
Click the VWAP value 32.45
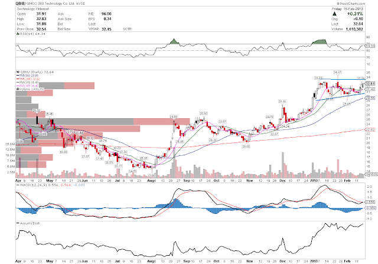(x=106, y=29)
